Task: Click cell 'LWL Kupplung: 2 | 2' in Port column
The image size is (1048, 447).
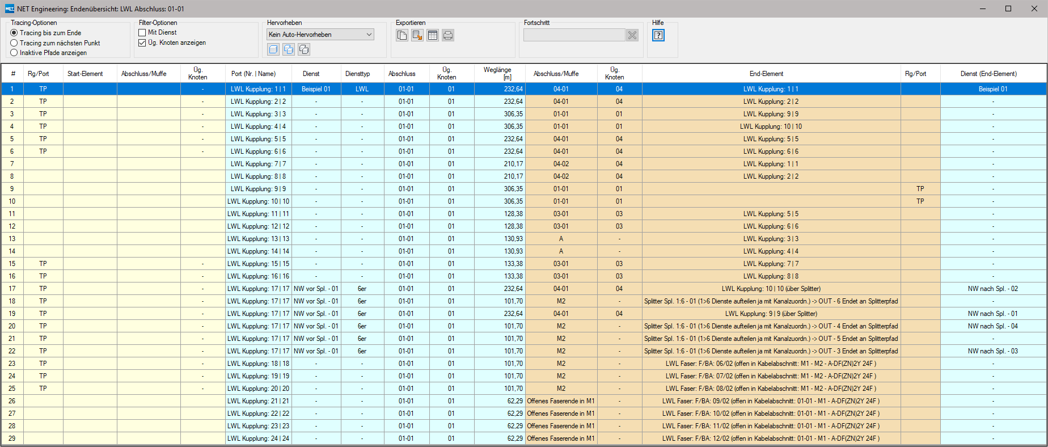Action: 258,102
